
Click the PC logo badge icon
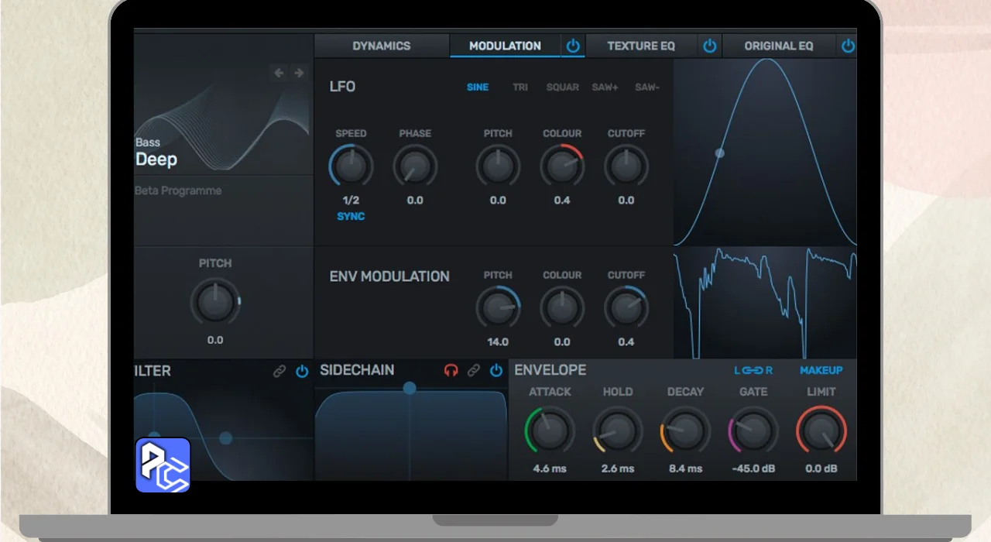163,465
